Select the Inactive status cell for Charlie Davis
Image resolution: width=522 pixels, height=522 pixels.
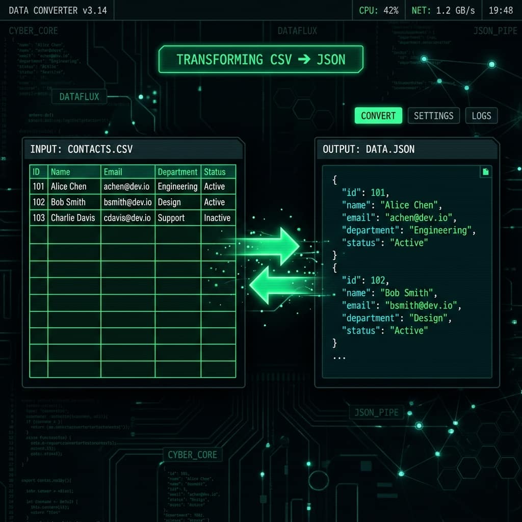pyautogui.click(x=218, y=218)
